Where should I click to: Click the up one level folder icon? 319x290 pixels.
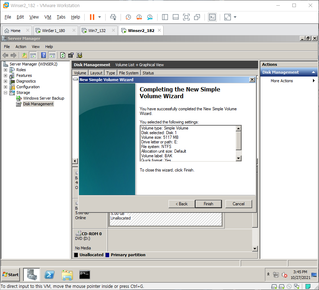click(25, 55)
